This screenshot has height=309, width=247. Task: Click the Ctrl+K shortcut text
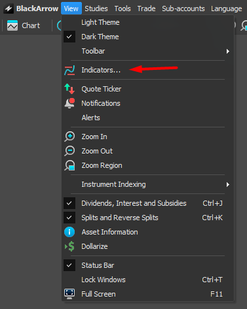point(212,218)
